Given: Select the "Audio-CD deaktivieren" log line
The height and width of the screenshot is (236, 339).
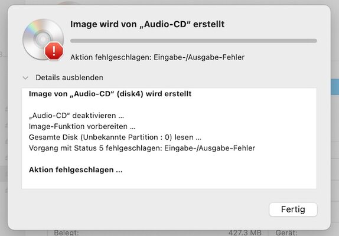Looking at the screenshot, I should (76, 116).
